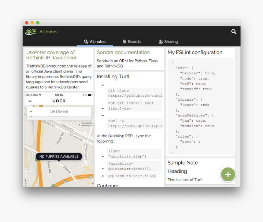Open the Installing Turtl note
Screen dimensions: 263x222
[x=113, y=76]
